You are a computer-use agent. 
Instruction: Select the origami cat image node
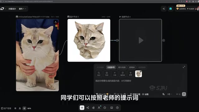click(x=89, y=40)
